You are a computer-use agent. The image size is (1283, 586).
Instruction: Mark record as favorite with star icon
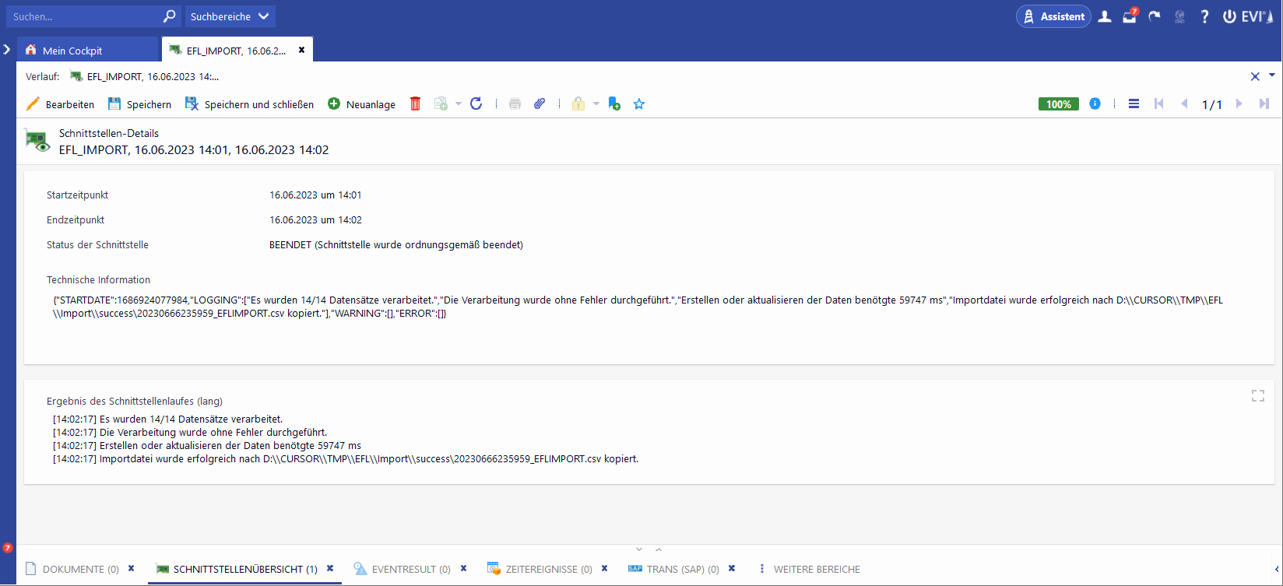coord(639,104)
